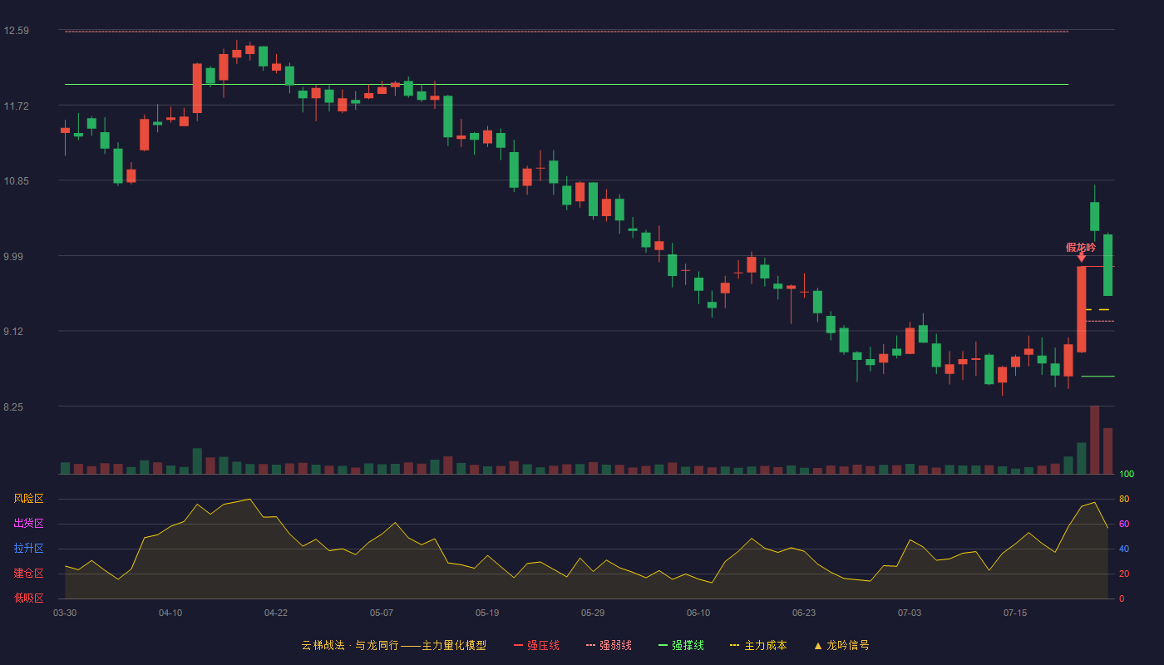Click the 03-30 date label
Screen dimensions: 1164x665
[x=65, y=613]
